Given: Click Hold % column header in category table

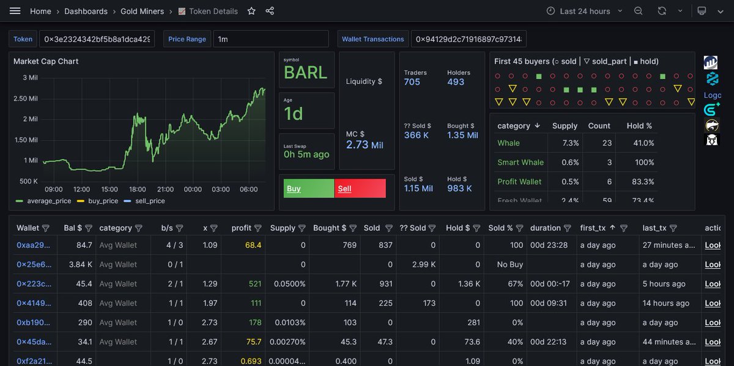Looking at the screenshot, I should [x=639, y=125].
